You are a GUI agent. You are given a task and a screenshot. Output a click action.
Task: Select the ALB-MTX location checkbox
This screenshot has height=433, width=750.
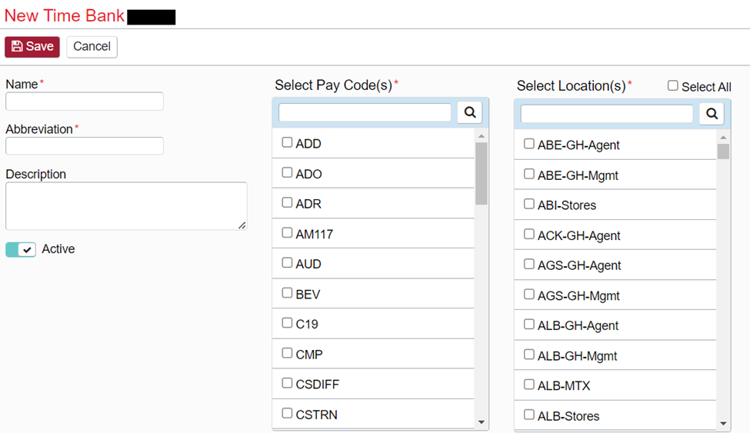pyautogui.click(x=529, y=385)
